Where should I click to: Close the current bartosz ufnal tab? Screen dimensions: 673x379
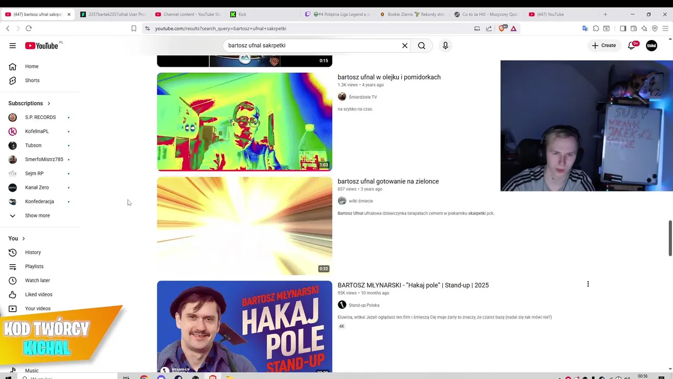click(x=69, y=14)
